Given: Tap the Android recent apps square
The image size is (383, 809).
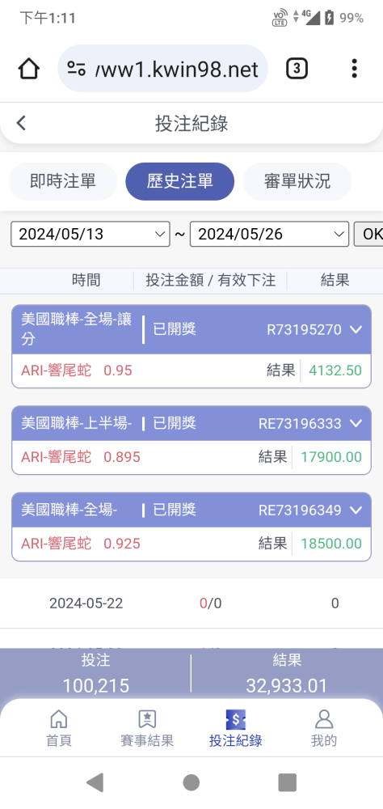Looking at the screenshot, I should pyautogui.click(x=287, y=782).
